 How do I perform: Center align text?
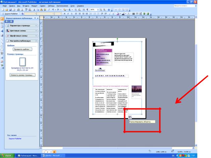[80, 14]
